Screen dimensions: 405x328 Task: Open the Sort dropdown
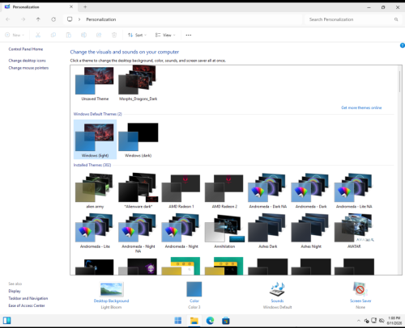point(137,35)
